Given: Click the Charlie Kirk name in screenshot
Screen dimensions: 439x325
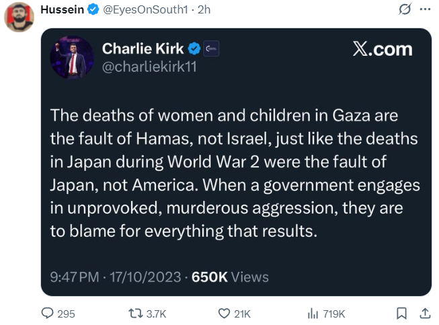Looking at the screenshot, I should (x=143, y=48).
